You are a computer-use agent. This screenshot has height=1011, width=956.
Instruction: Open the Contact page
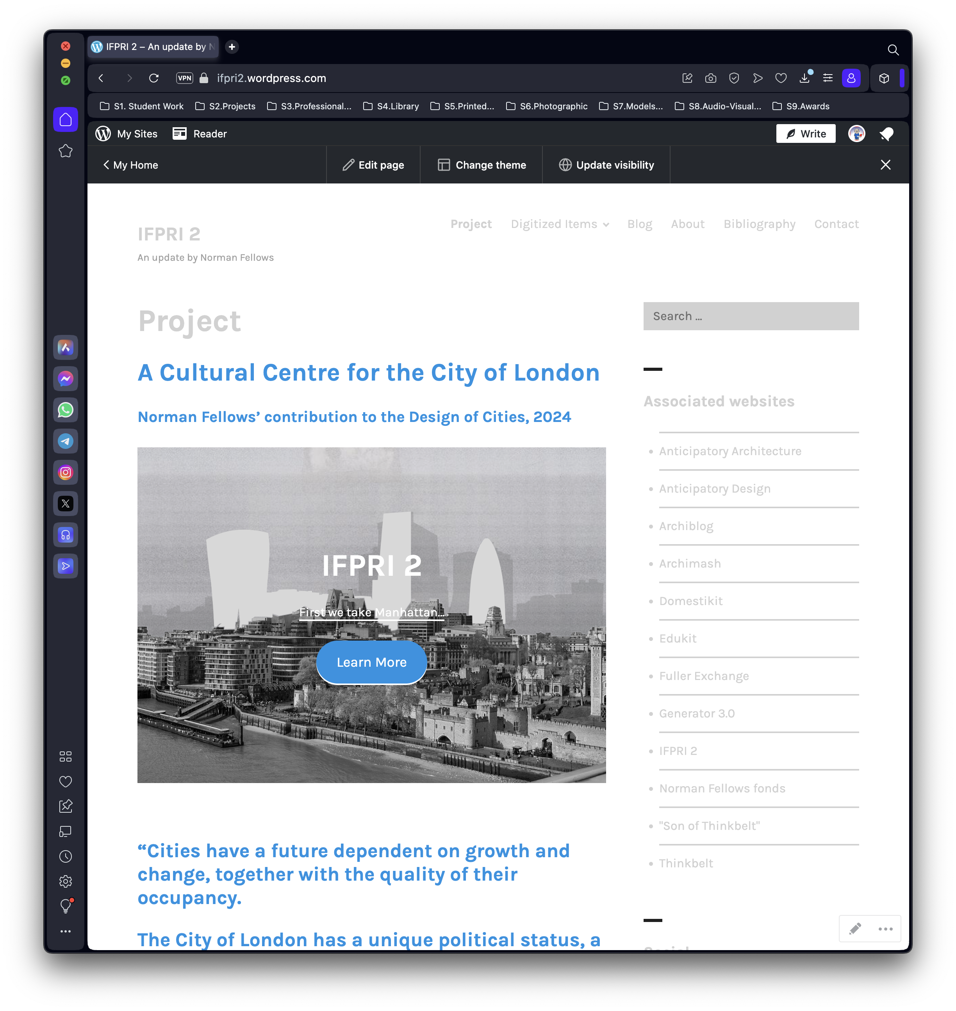(x=836, y=224)
